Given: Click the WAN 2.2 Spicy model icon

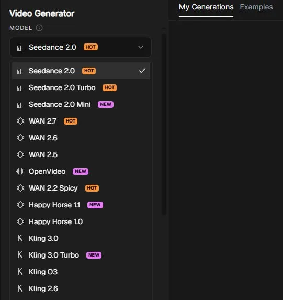Looking at the screenshot, I should coord(20,188).
